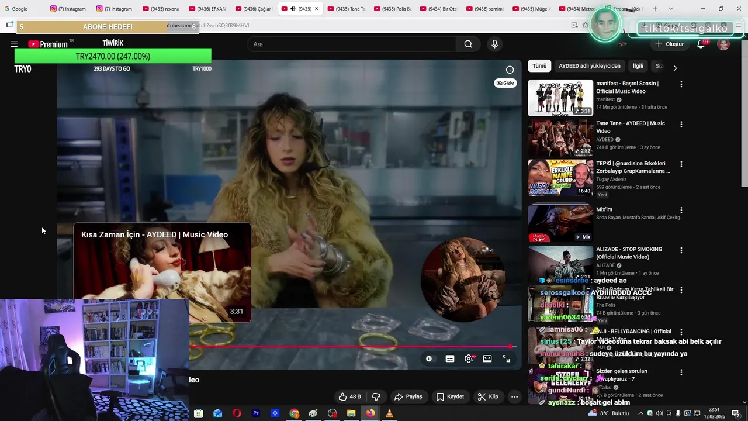Image resolution: width=748 pixels, height=421 pixels.
Task: Select the İlgili filter chip
Action: coord(638,66)
